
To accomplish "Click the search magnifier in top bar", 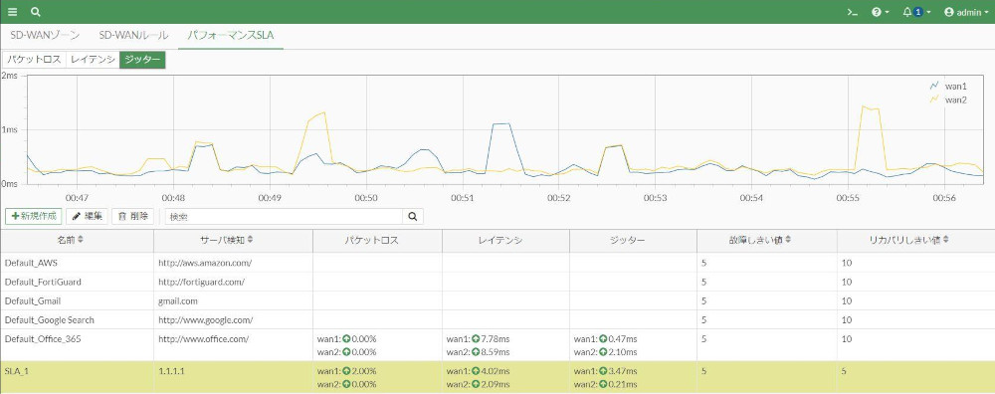I will point(36,11).
